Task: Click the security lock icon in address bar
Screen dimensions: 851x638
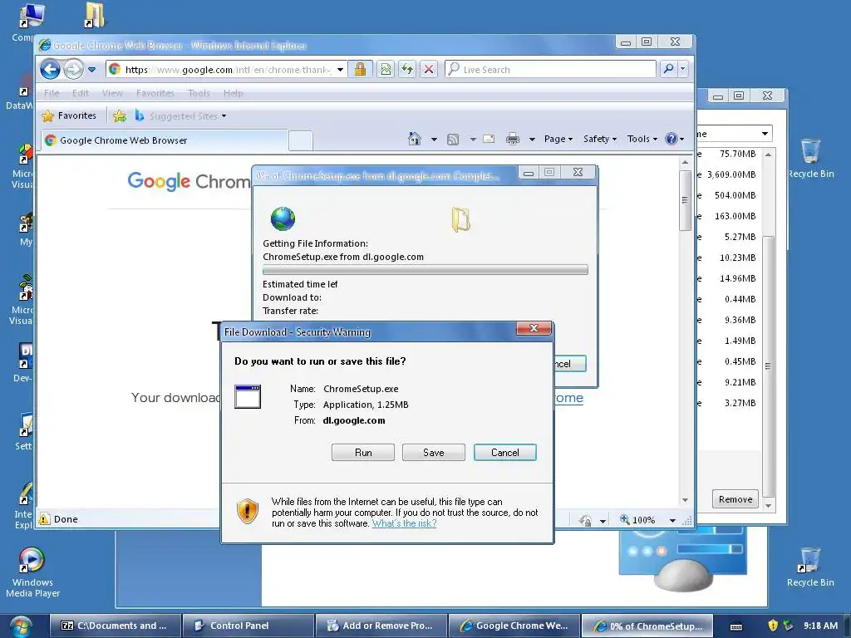Action: coord(360,70)
